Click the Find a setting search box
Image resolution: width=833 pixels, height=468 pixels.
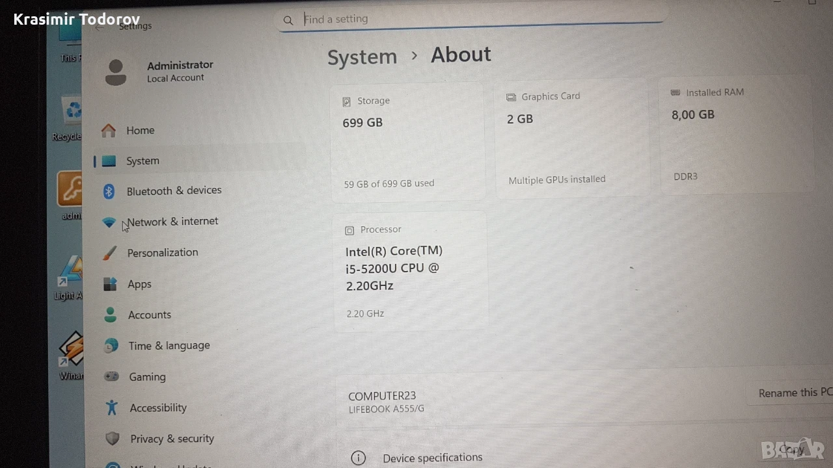click(x=470, y=19)
